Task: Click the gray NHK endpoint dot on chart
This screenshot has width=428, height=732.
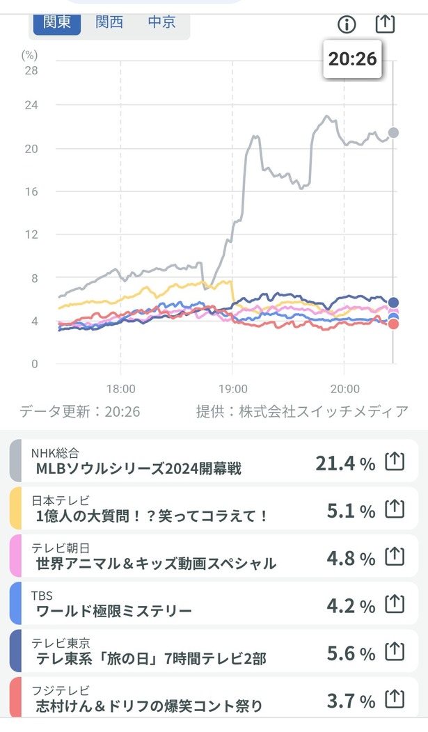Action: pyautogui.click(x=393, y=133)
